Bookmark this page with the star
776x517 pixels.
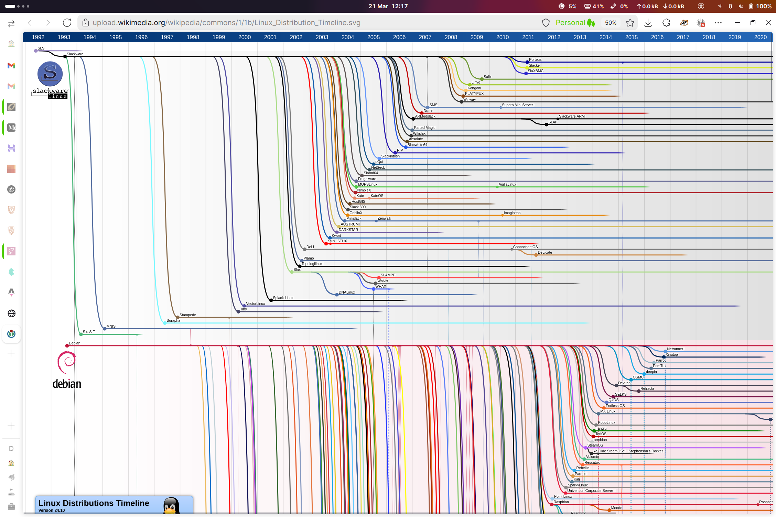click(630, 23)
